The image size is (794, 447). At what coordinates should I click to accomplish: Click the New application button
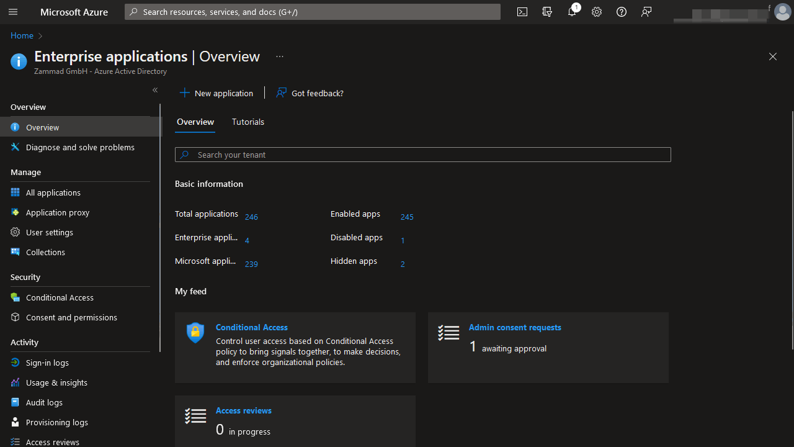pyautogui.click(x=216, y=93)
